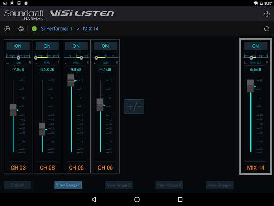Toggle CH 06 ON button
The height and width of the screenshot is (206, 274).
click(x=105, y=46)
